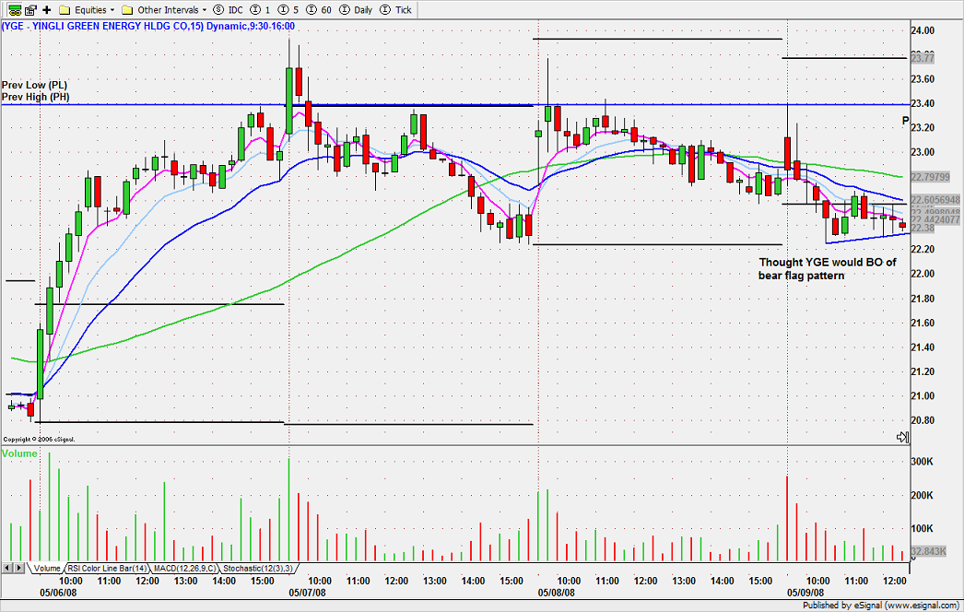
Task: Click the 32.843K volume value label
Action: point(928,551)
